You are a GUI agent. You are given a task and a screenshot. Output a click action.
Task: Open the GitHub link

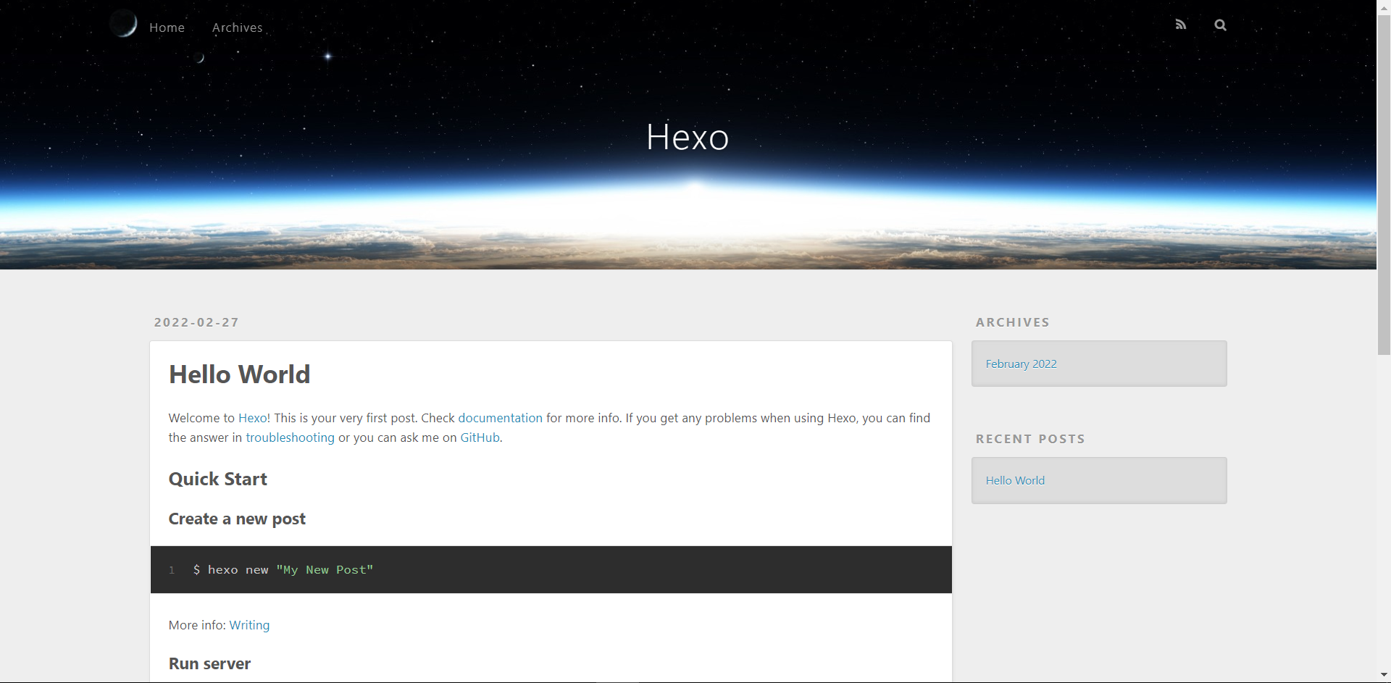pos(480,437)
